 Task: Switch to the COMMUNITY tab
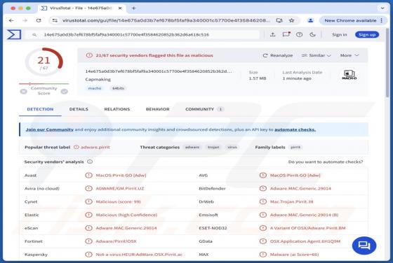[204, 109]
